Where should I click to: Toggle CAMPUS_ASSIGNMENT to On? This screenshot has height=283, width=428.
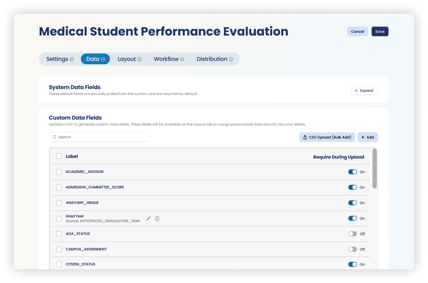(352, 249)
